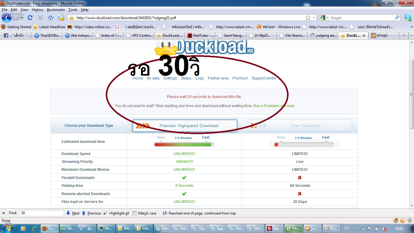This screenshot has width=414, height=233.
Task: Open the list all tabs dropdown
Action: pos(411,35)
